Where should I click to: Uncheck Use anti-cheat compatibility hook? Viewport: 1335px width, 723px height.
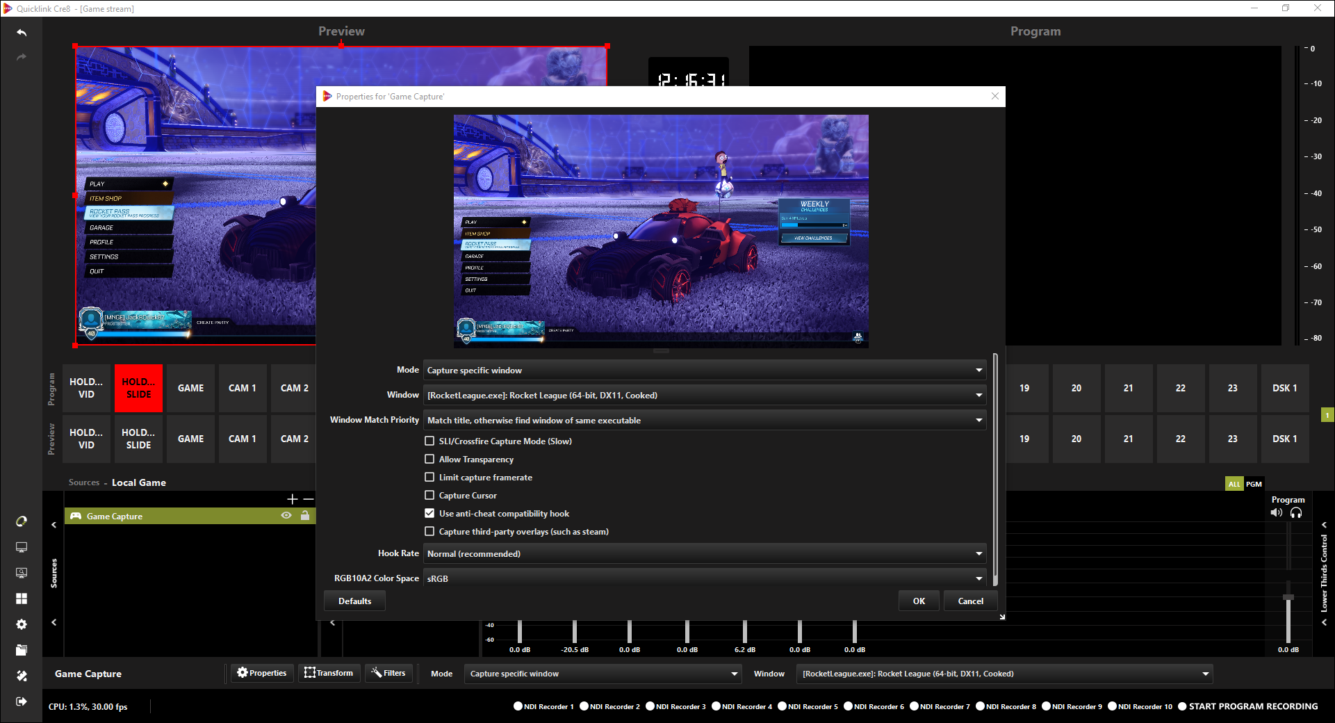point(429,513)
